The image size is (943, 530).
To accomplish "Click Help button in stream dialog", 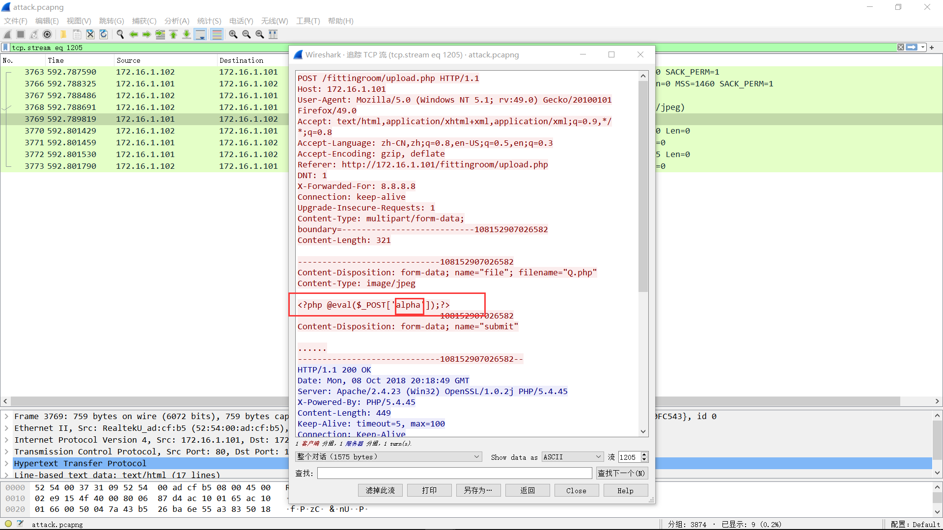I will click(x=626, y=490).
